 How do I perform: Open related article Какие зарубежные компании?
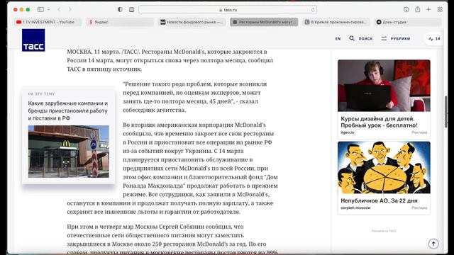click(68, 110)
